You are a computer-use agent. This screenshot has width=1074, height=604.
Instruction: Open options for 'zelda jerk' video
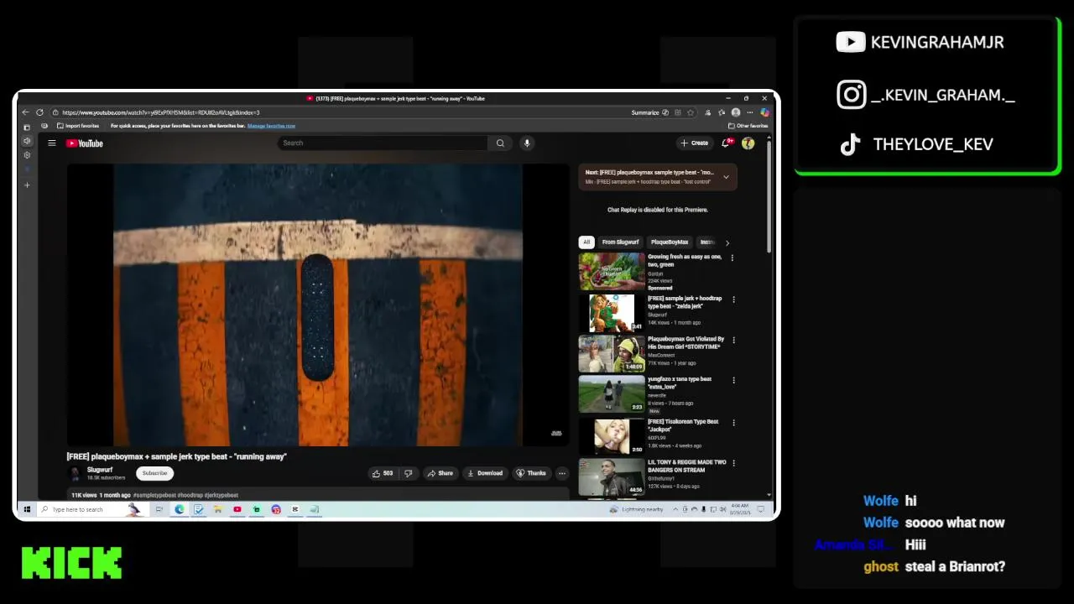(733, 299)
